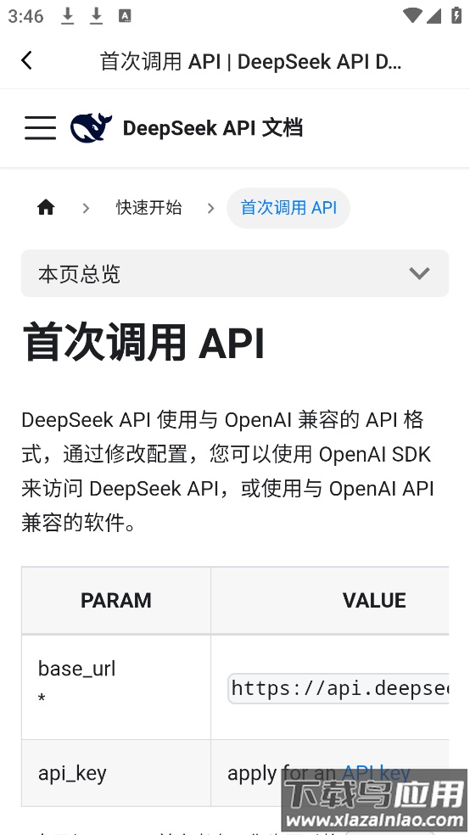Tap the cellular signal status icon
The image size is (470, 835).
434,16
